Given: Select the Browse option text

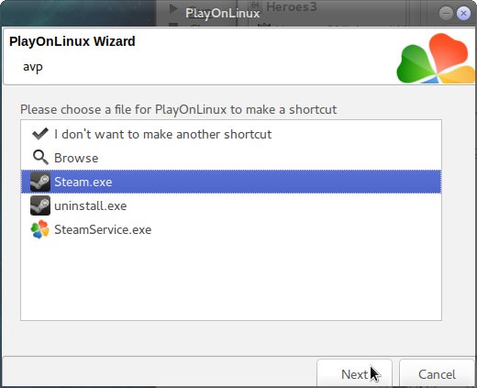Looking at the screenshot, I should coord(76,158).
